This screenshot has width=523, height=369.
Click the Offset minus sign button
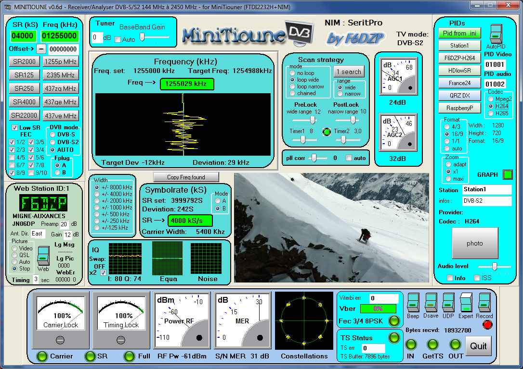click(40, 49)
